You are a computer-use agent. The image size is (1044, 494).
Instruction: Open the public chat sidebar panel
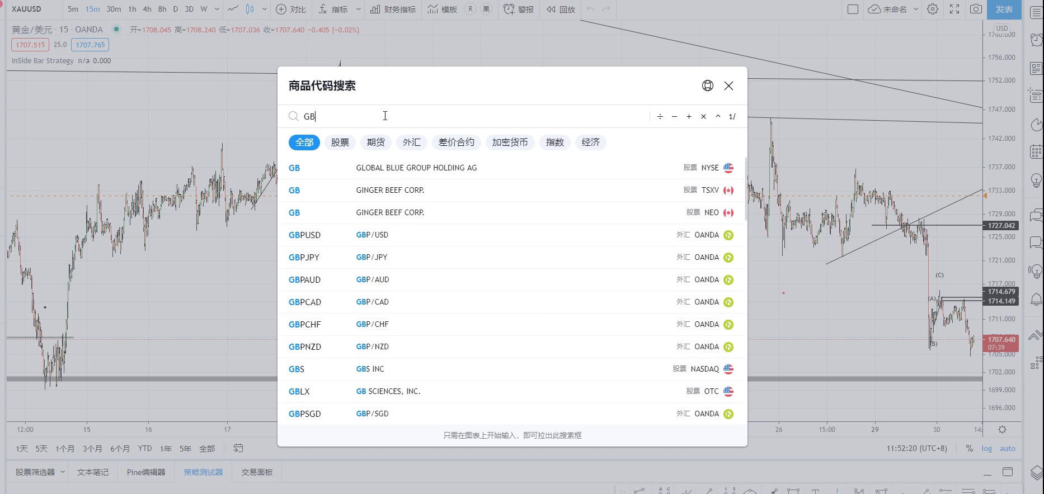[1036, 215]
